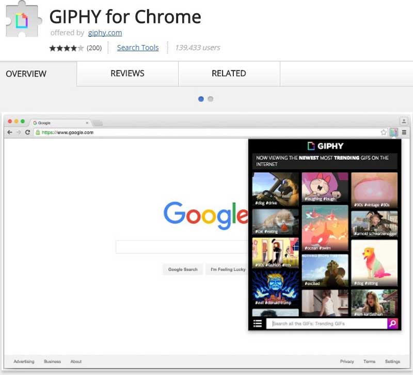Open the #dog #drive GIF thumbnail
Image resolution: width=413 pixels, height=375 pixels.
[x=275, y=189]
